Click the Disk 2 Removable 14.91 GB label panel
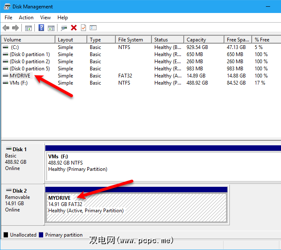The width and height of the screenshot is (281, 250). [23, 205]
